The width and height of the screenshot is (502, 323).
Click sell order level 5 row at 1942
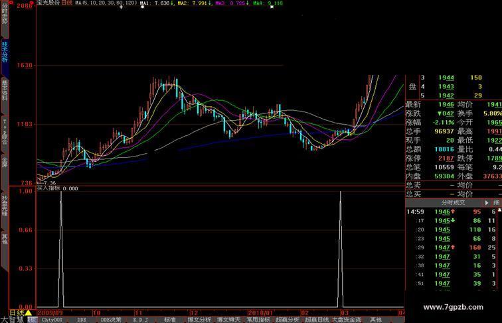(451, 96)
